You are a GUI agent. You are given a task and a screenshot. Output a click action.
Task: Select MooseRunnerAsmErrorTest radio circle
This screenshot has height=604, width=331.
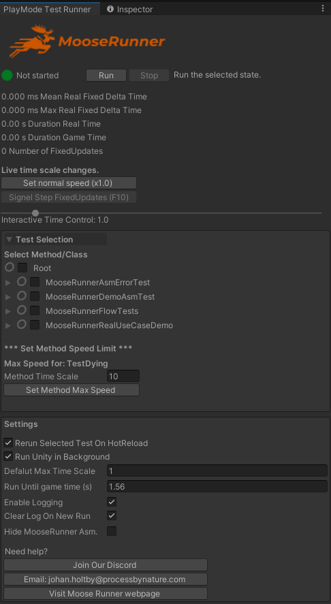22,282
